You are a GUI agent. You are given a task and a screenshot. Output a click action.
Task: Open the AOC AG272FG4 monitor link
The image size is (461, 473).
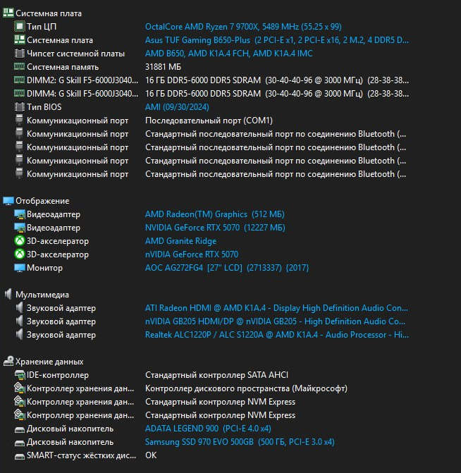(227, 268)
